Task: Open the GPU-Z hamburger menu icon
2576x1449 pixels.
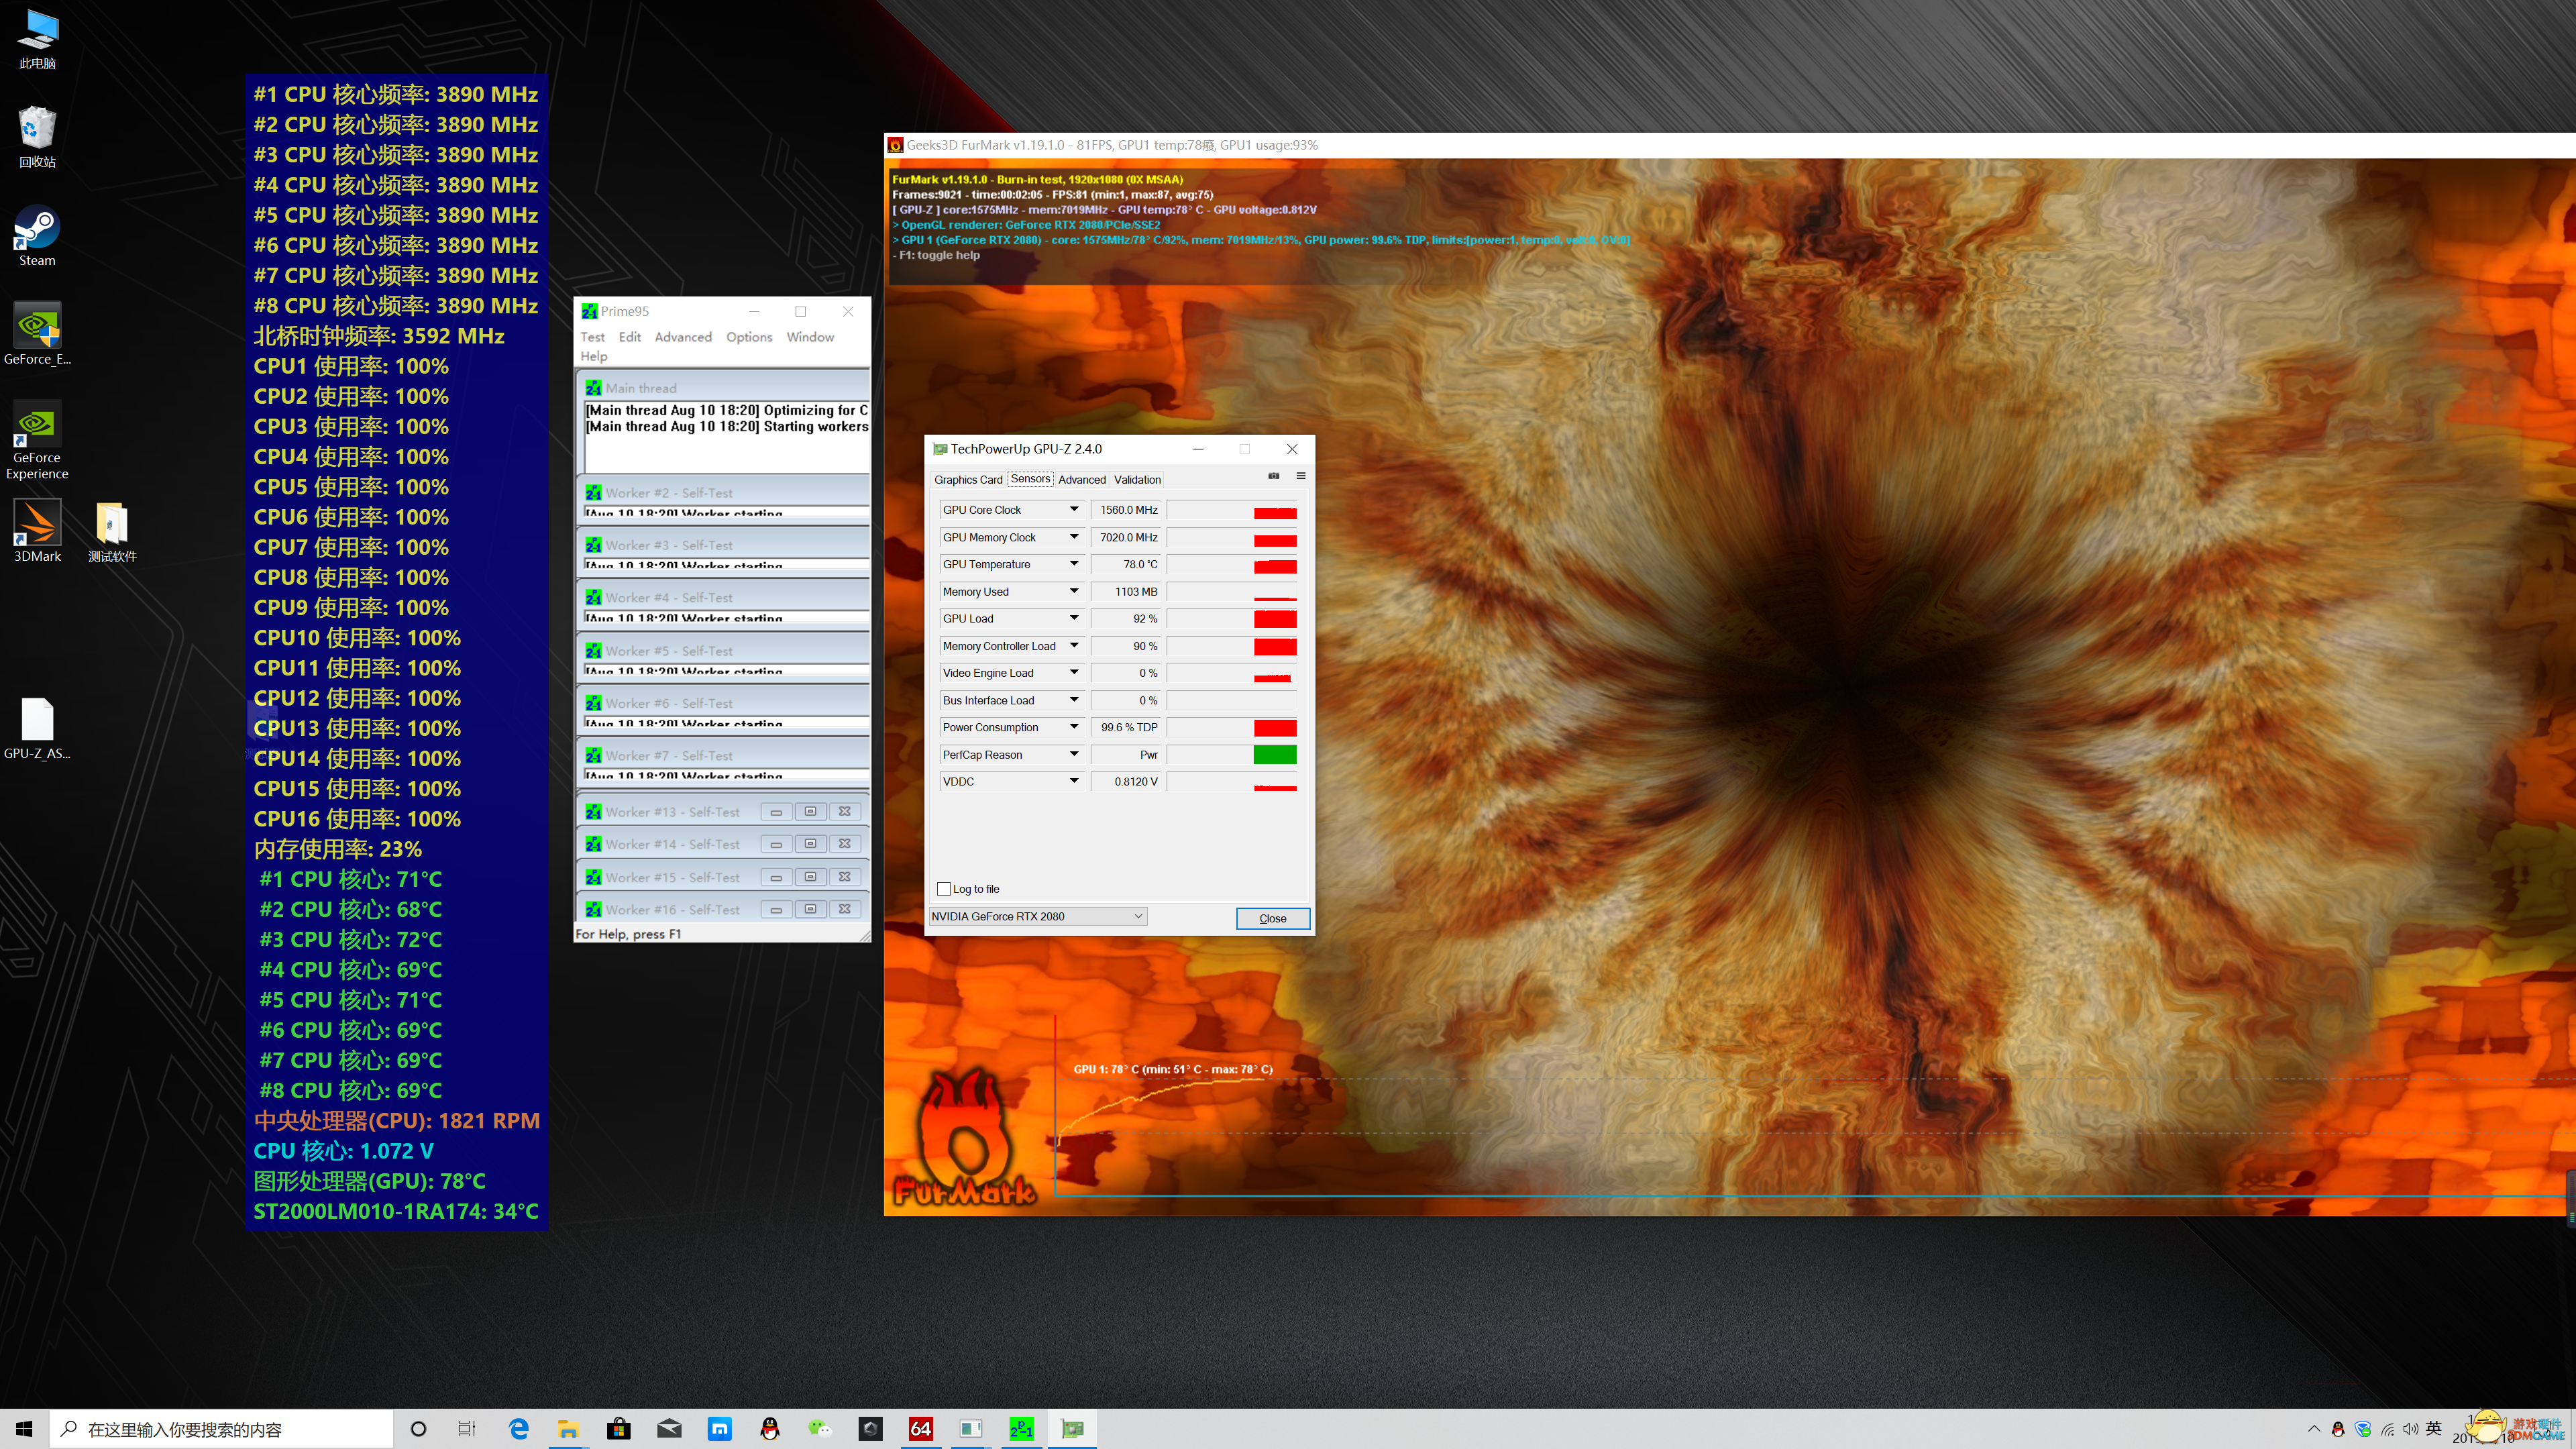Action: click(x=1300, y=476)
